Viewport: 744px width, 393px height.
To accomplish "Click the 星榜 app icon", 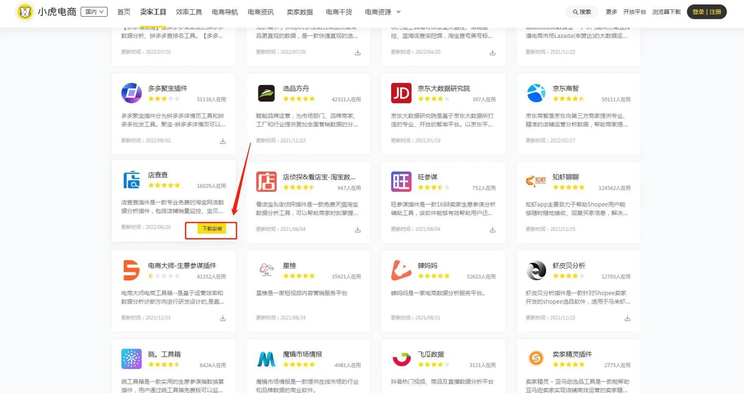I will [266, 270].
